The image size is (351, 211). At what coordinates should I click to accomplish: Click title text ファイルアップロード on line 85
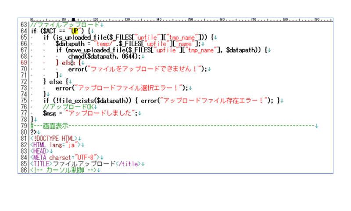point(84,164)
